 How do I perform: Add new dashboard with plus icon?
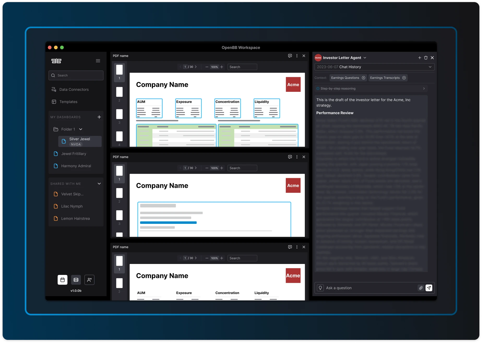pyautogui.click(x=99, y=117)
